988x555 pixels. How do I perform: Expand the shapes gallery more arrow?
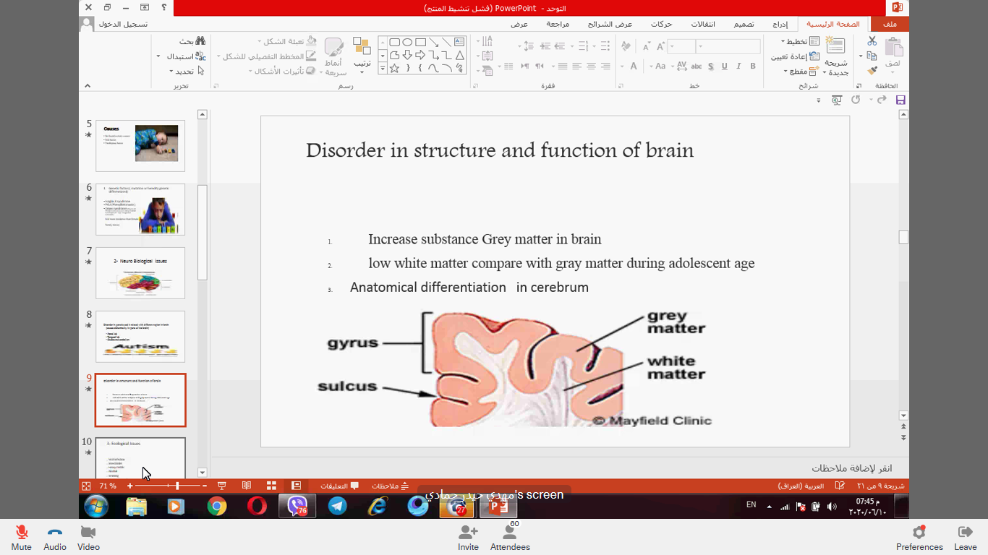click(383, 68)
